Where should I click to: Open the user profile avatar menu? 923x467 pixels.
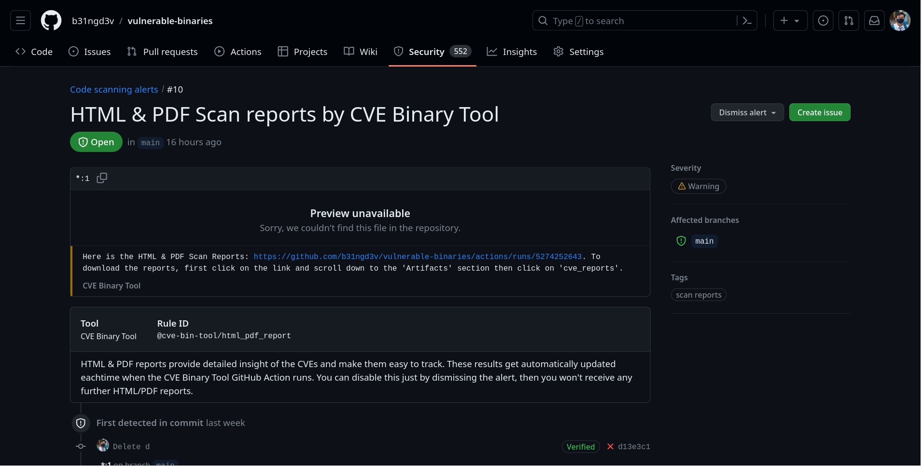900,21
